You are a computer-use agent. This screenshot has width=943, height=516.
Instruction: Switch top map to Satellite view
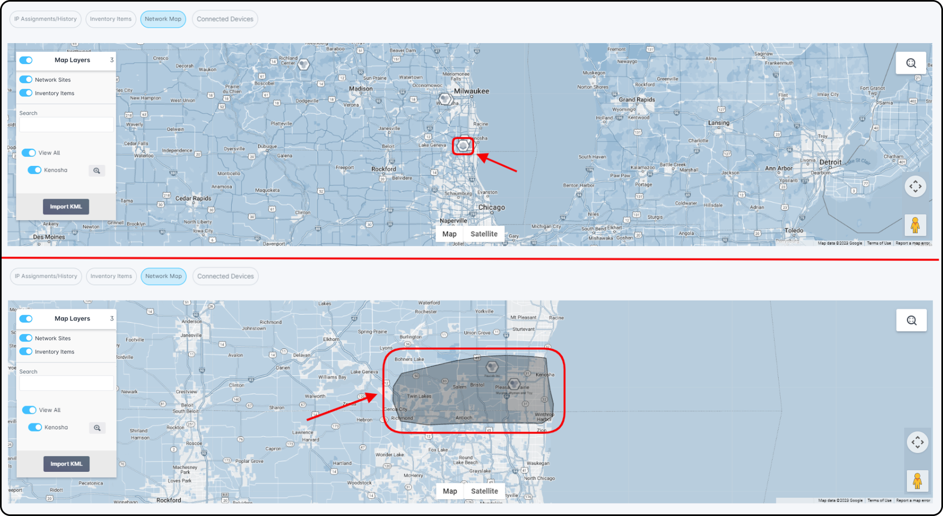484,234
